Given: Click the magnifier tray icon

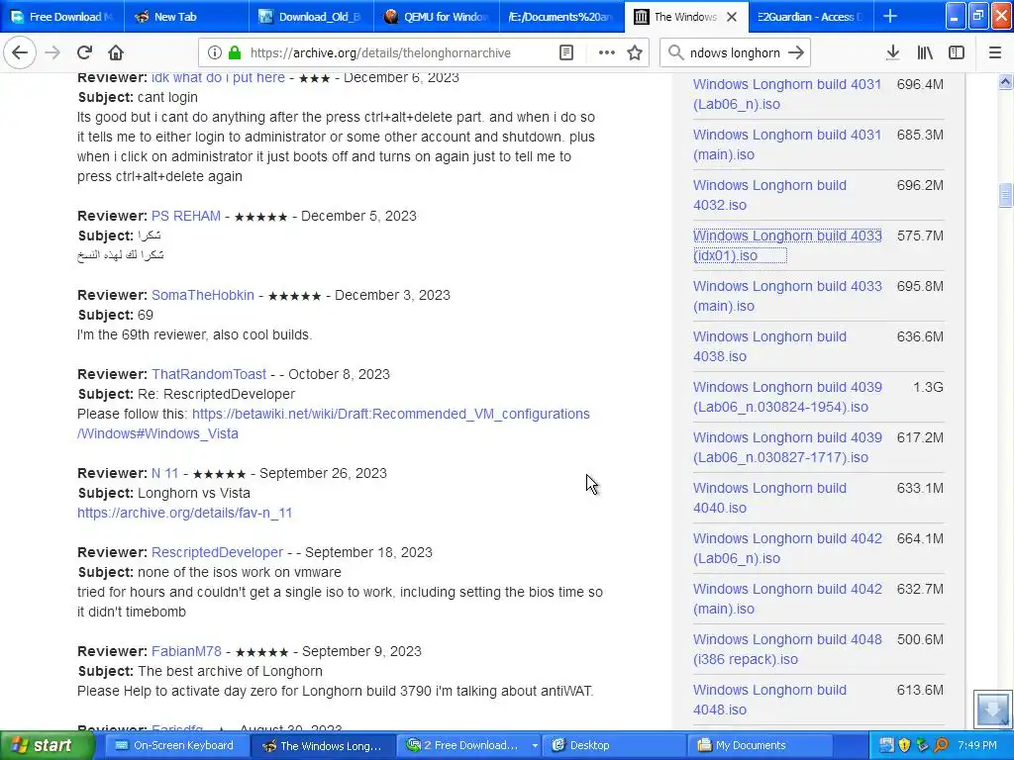Looking at the screenshot, I should point(941,745).
